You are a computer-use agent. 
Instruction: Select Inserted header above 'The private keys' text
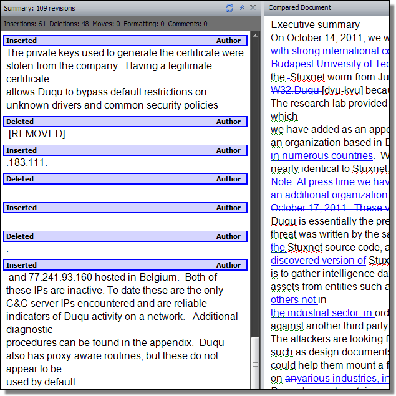[x=125, y=41]
